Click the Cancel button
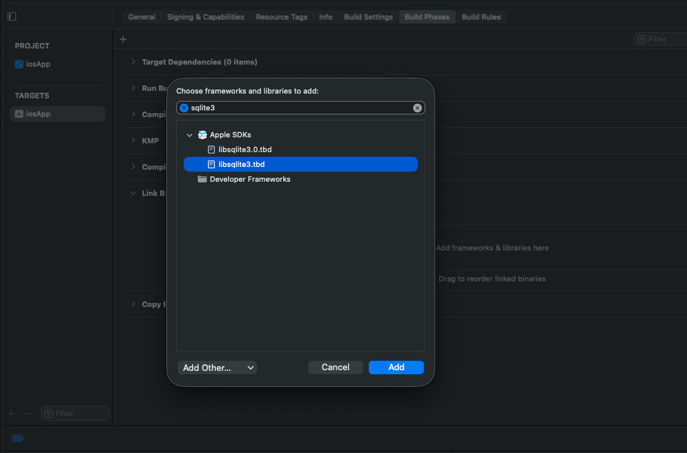 point(336,368)
